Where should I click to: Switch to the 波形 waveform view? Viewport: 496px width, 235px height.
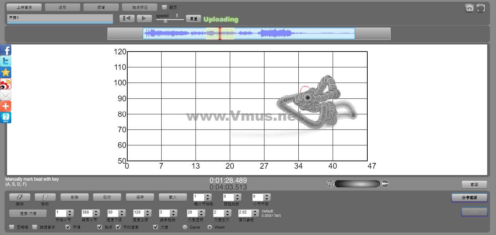(x=62, y=7)
